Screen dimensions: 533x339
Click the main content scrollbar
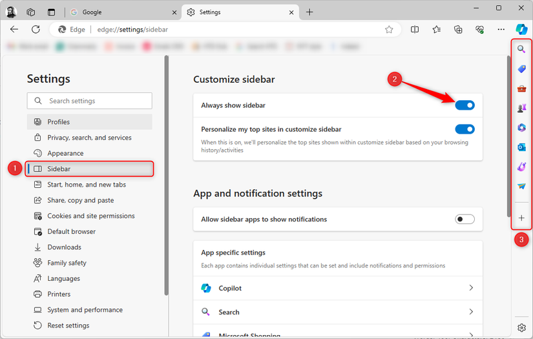(x=508, y=136)
